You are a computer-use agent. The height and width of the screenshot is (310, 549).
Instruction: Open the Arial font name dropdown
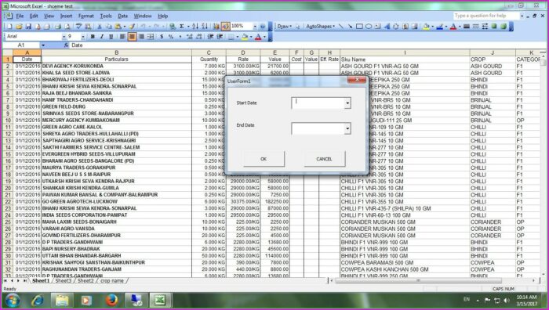click(64, 36)
